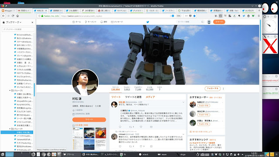Viewport: 279px width, 157px height.
Task: Switch to the Blogger tab
Action: click(x=8, y=10)
